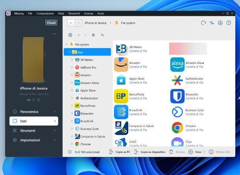Click the iMazing logo in title bar
The width and height of the screenshot is (240, 175).
[x=8, y=13]
